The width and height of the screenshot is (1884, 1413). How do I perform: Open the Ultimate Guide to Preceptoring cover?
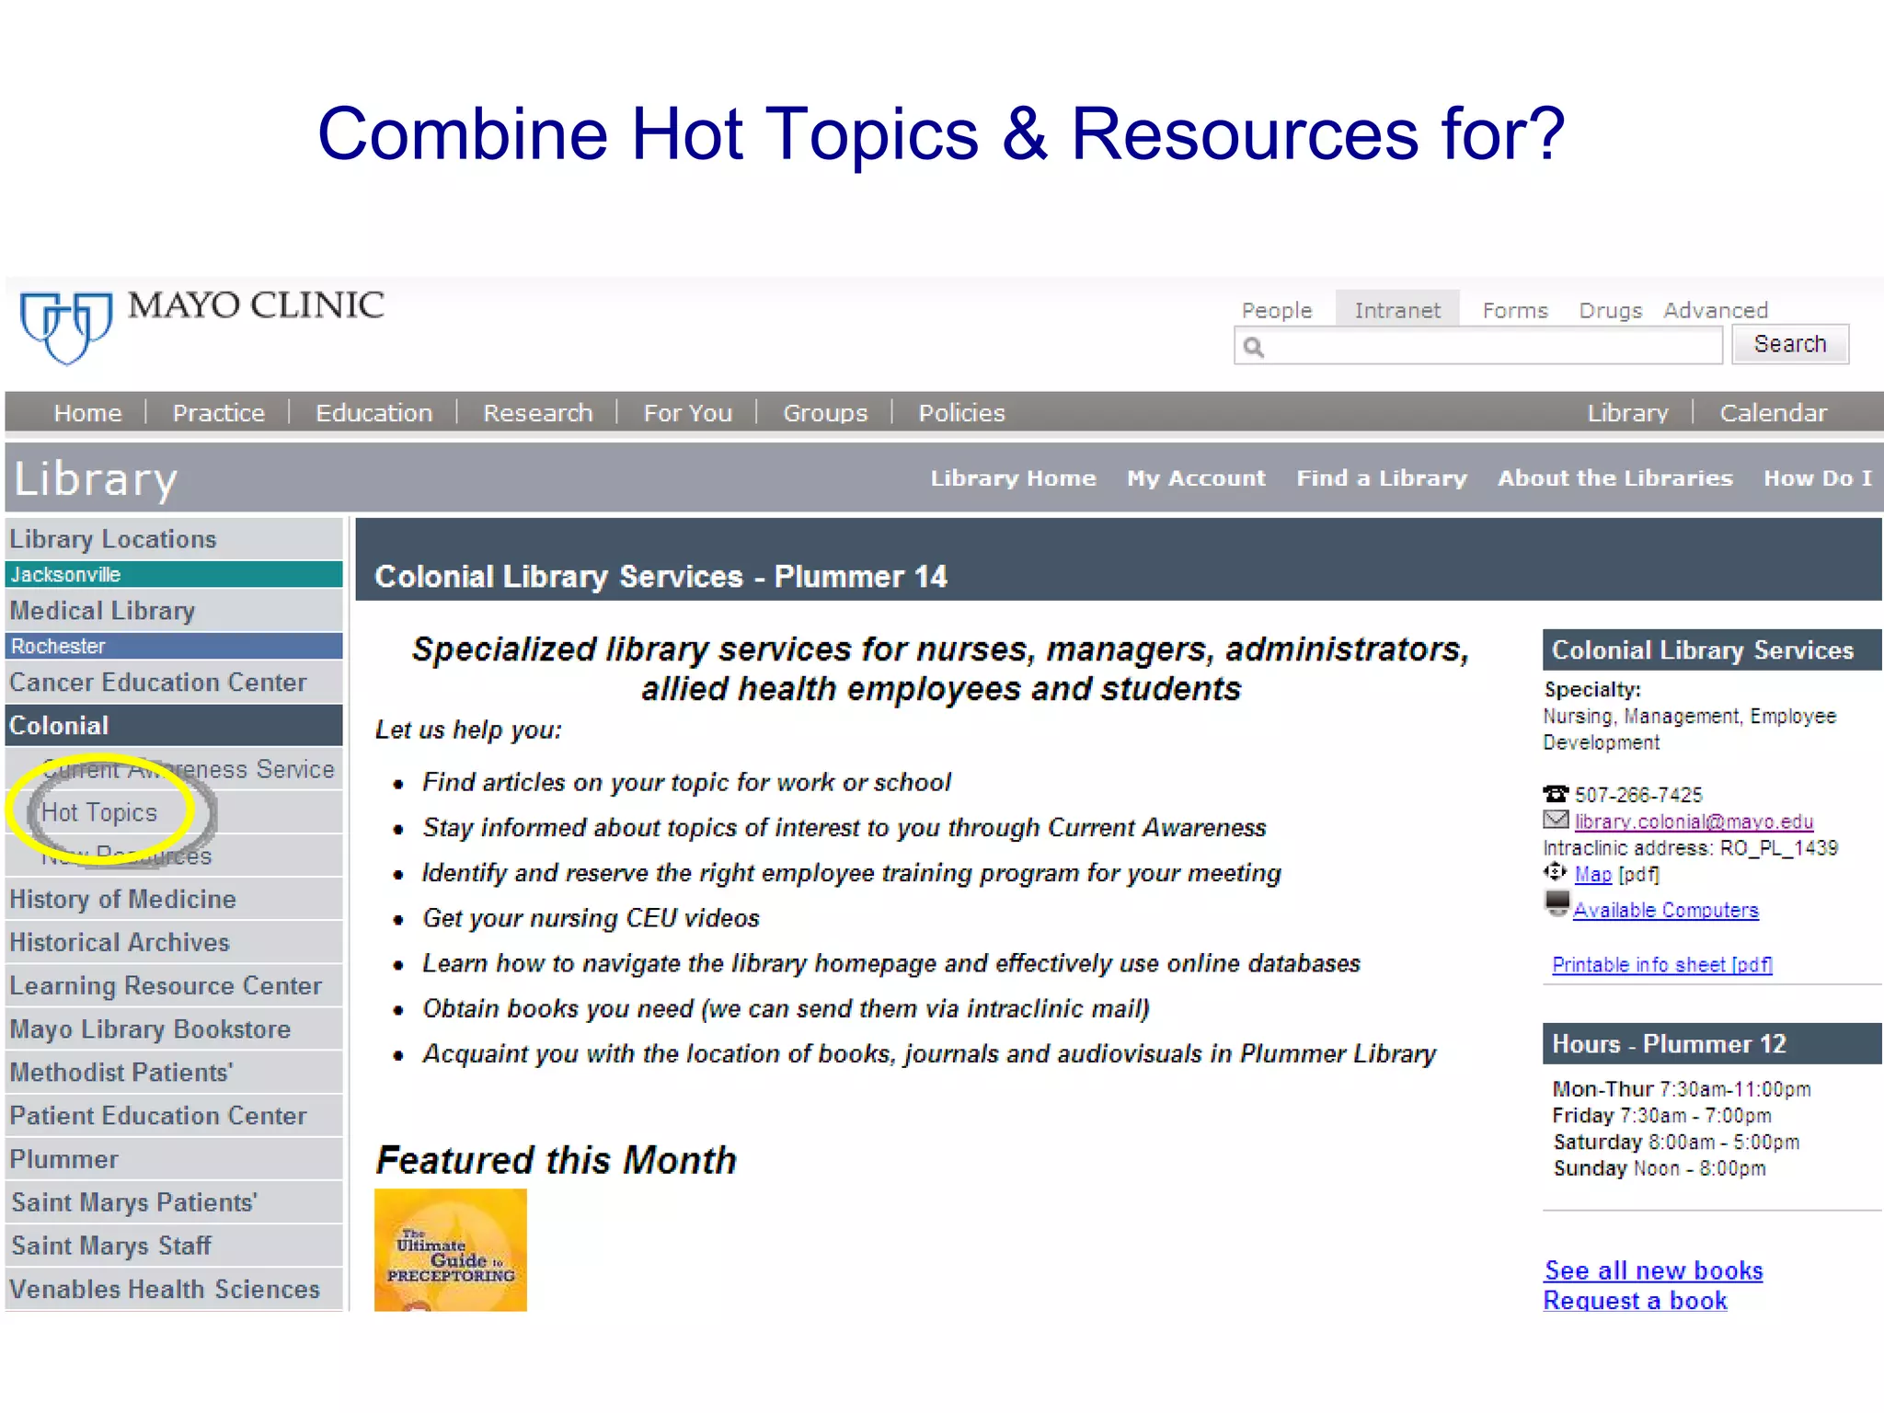point(451,1249)
